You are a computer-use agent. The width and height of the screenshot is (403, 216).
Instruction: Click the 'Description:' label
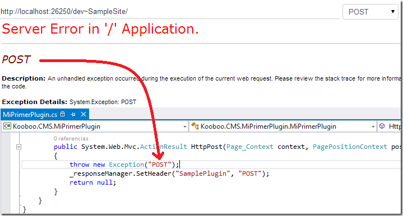pos(24,78)
